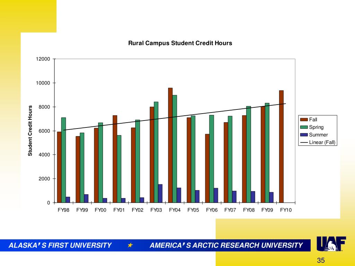
Task: Click the 6000 y-axis label
Action: click(44, 131)
